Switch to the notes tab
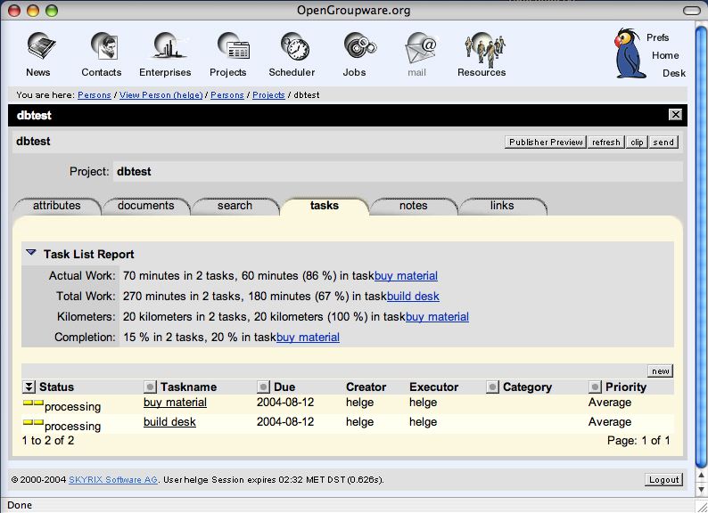Screen dimensions: 708x513 pyautogui.click(x=413, y=206)
